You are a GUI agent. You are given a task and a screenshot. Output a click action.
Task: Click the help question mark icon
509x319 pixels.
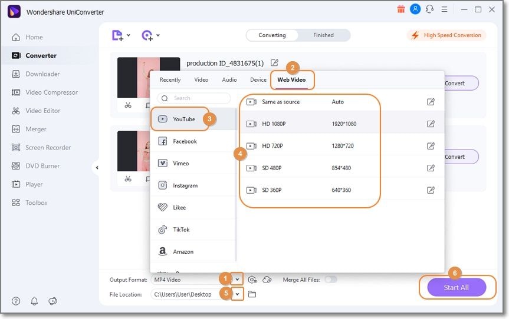16,301
